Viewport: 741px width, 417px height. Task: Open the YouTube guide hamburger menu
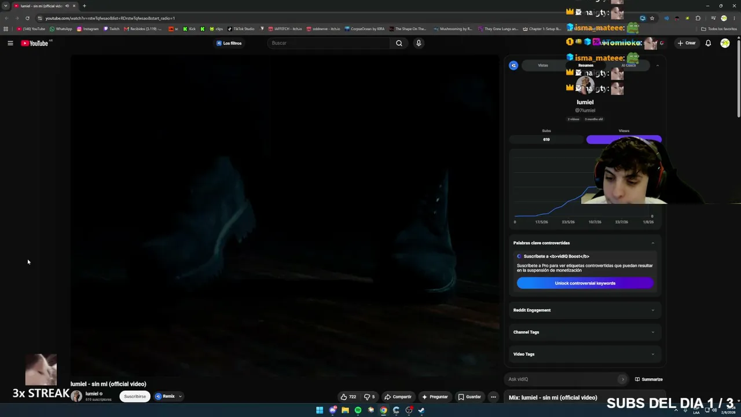click(10, 43)
